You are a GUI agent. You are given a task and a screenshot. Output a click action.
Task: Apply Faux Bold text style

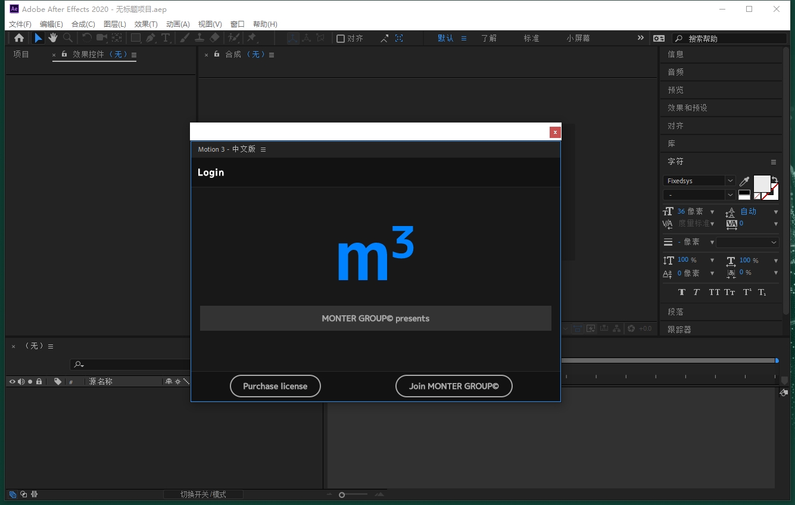(x=682, y=292)
